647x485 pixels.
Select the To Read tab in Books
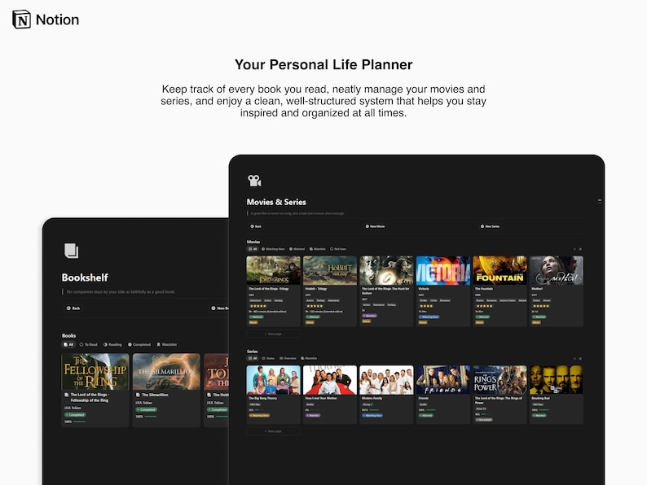click(x=89, y=344)
